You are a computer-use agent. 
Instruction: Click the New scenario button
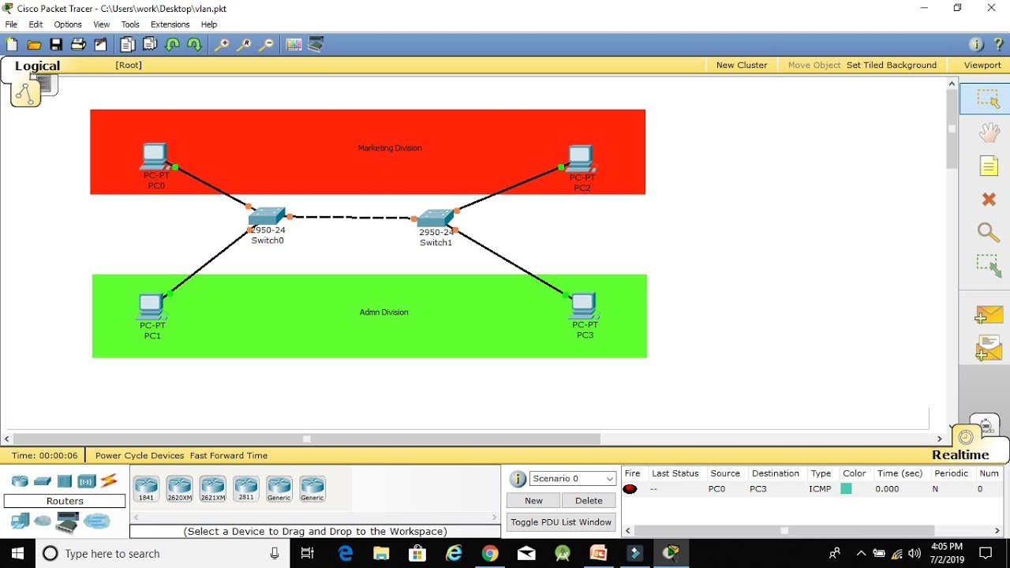pos(533,500)
